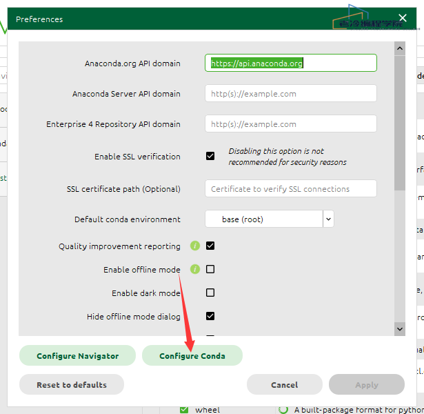
Task: Click the wheel package checkbox in background window
Action: (184, 410)
